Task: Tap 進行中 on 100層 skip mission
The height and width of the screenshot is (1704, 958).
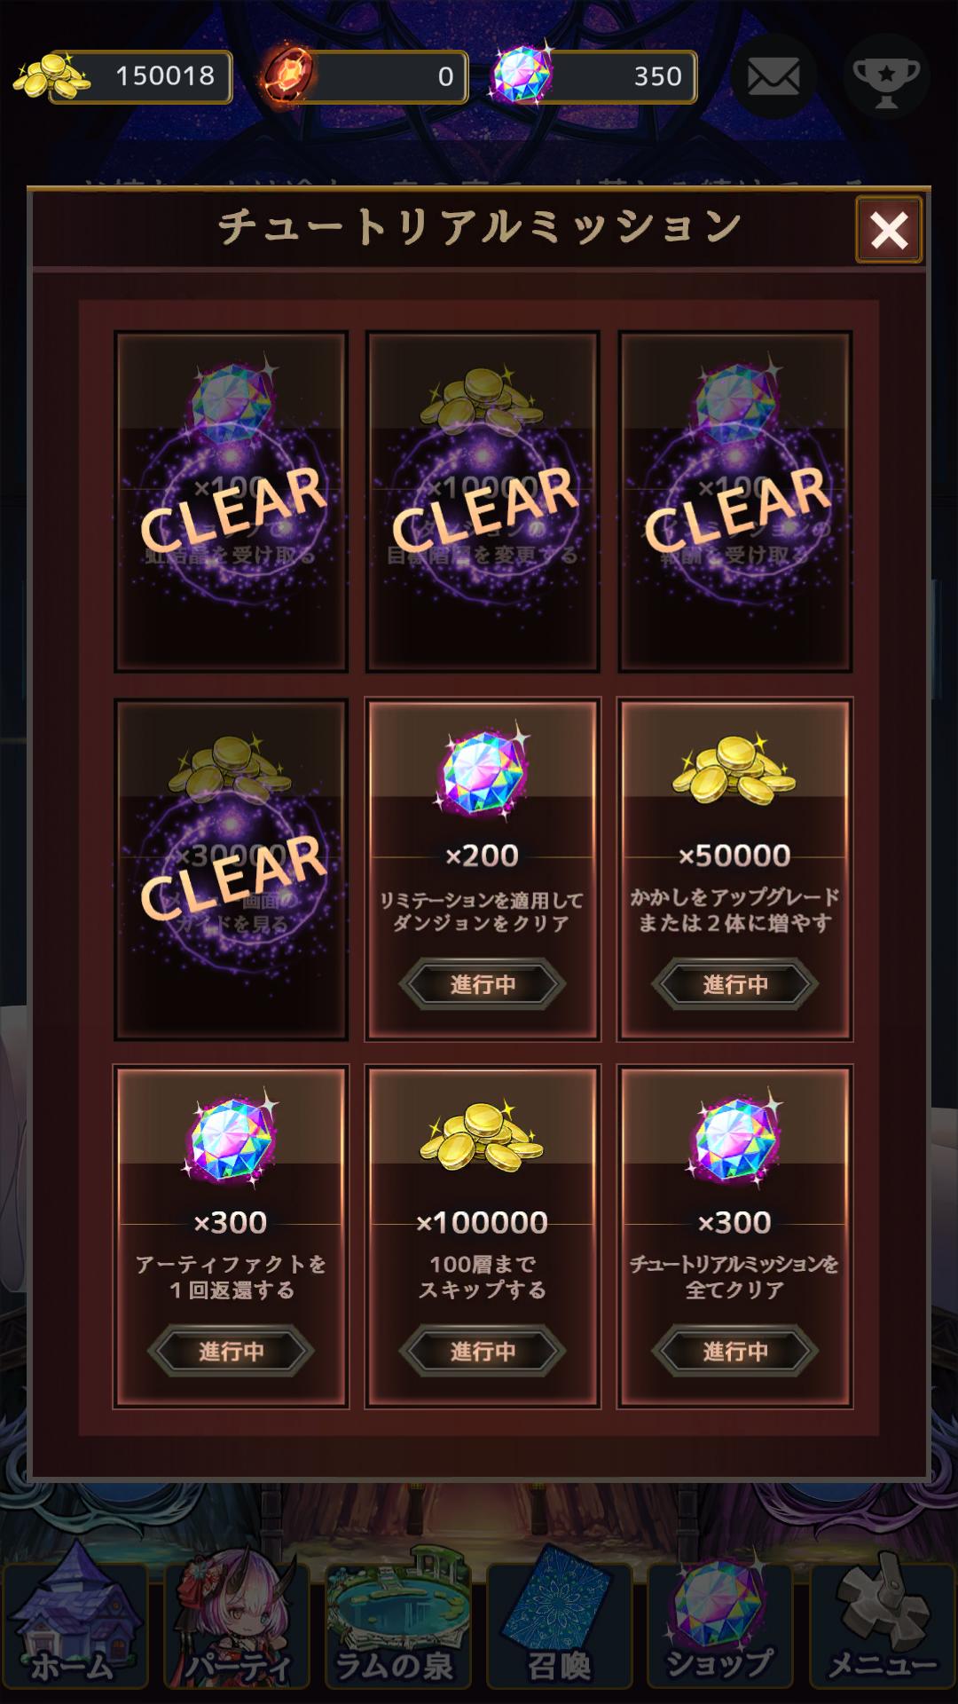Action: click(483, 1352)
